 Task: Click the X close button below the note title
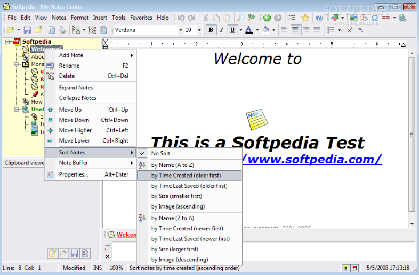click(107, 256)
